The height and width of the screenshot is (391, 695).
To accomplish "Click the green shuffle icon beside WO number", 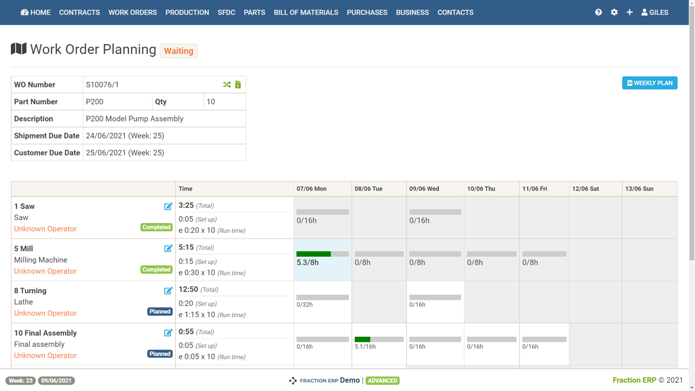I will tap(227, 85).
